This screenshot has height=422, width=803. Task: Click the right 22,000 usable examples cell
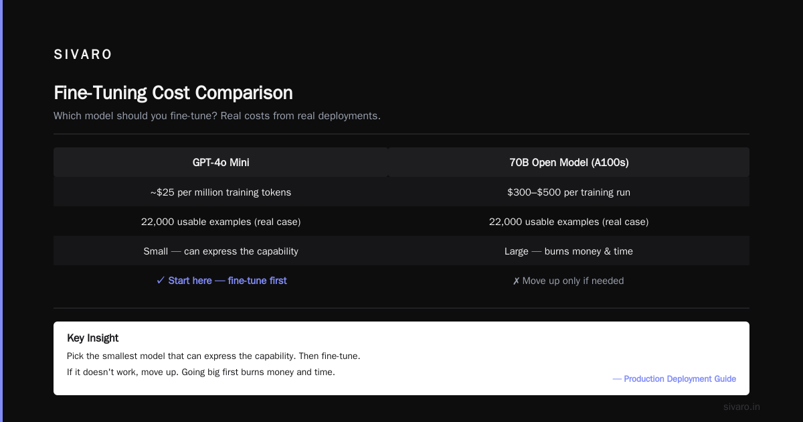point(569,222)
